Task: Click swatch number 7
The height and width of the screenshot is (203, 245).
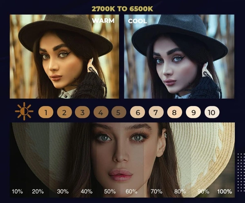Action: coord(156,112)
